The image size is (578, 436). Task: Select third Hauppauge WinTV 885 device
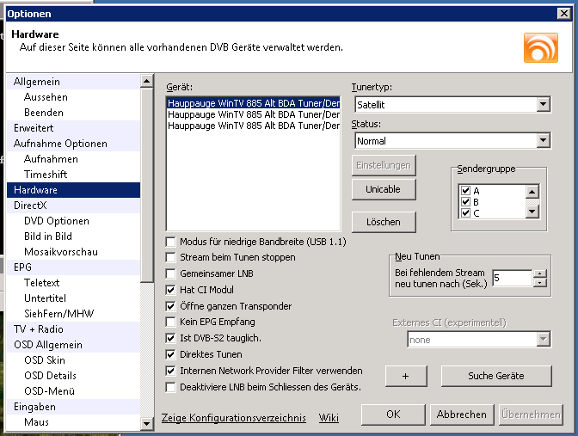254,126
